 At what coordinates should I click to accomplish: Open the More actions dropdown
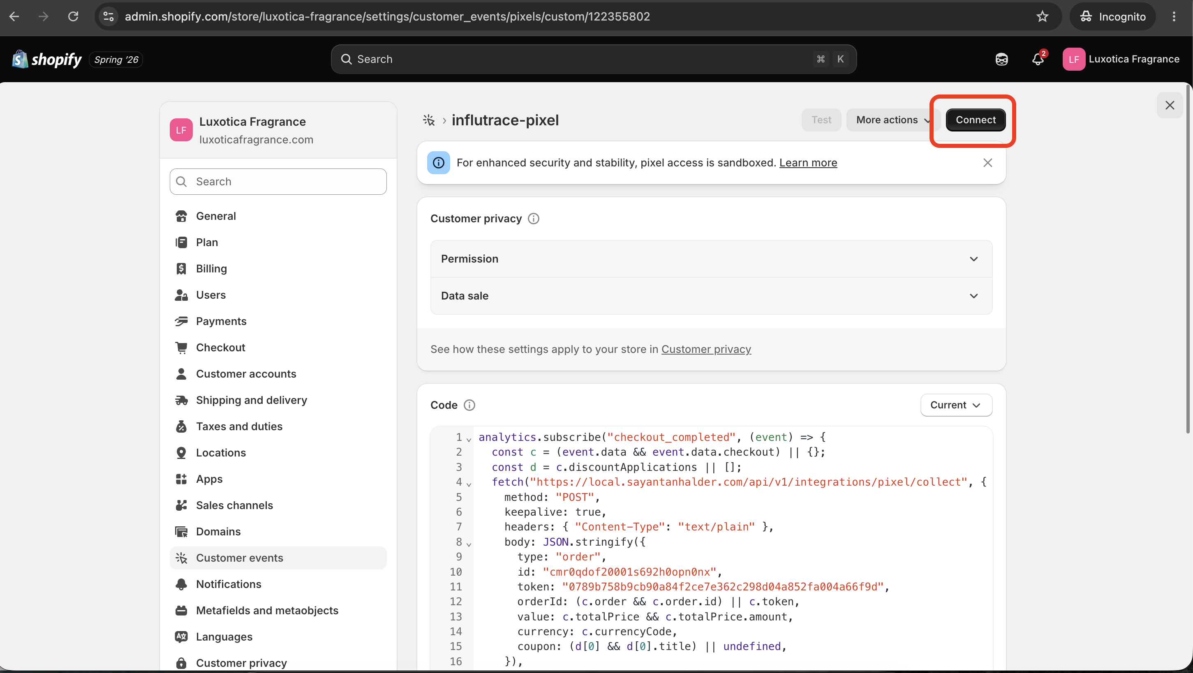point(892,120)
